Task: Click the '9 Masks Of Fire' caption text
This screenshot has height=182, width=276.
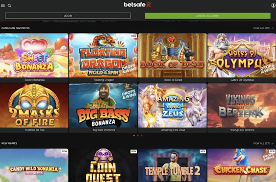Action: [34, 130]
